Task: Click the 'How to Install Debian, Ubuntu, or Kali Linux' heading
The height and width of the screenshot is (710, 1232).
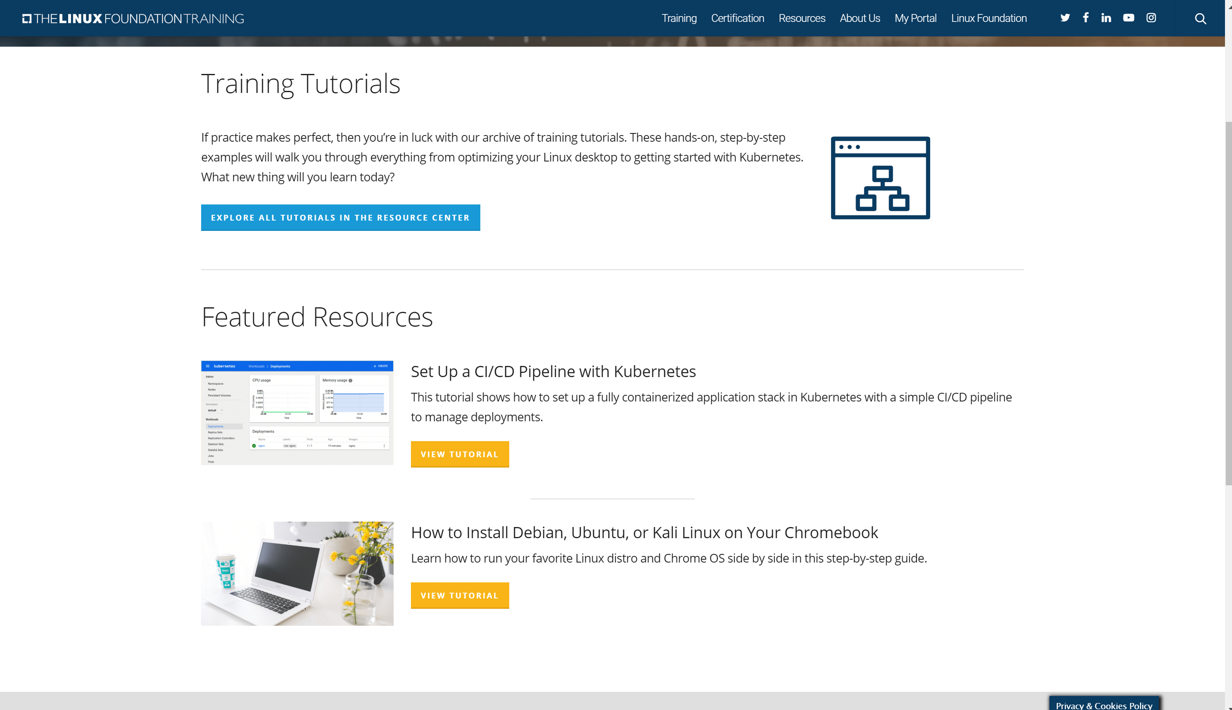Action: 644,532
